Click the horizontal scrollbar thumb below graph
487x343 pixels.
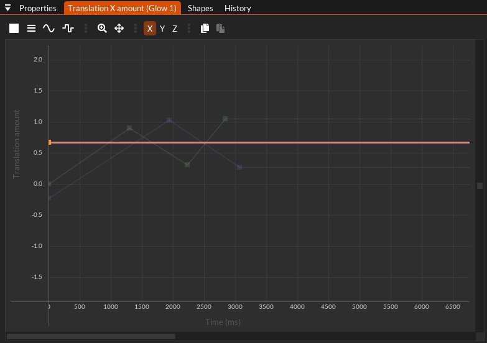coord(91,337)
